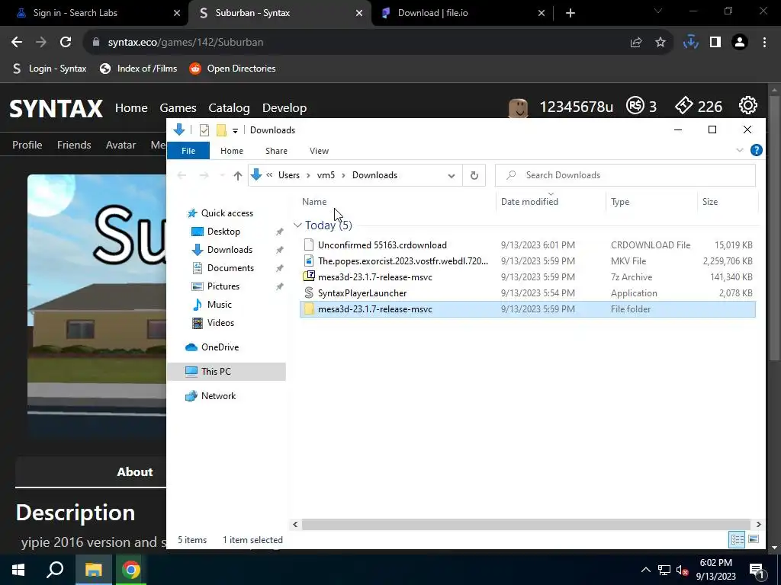Click the horizontal scrollbar in file list
Image resolution: width=781 pixels, height=585 pixels.
tap(526, 524)
